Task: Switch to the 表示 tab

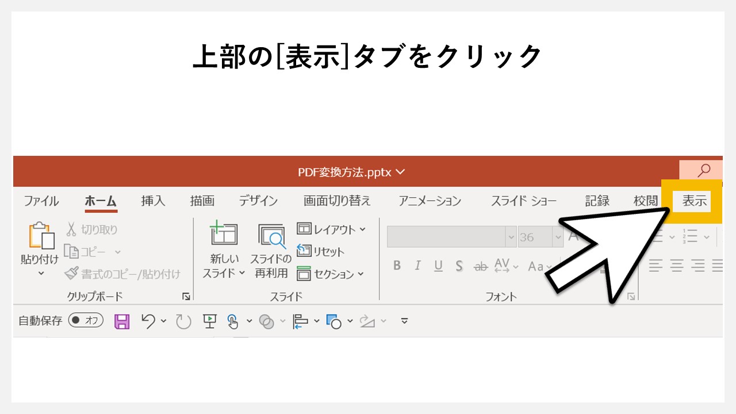Action: click(x=692, y=201)
